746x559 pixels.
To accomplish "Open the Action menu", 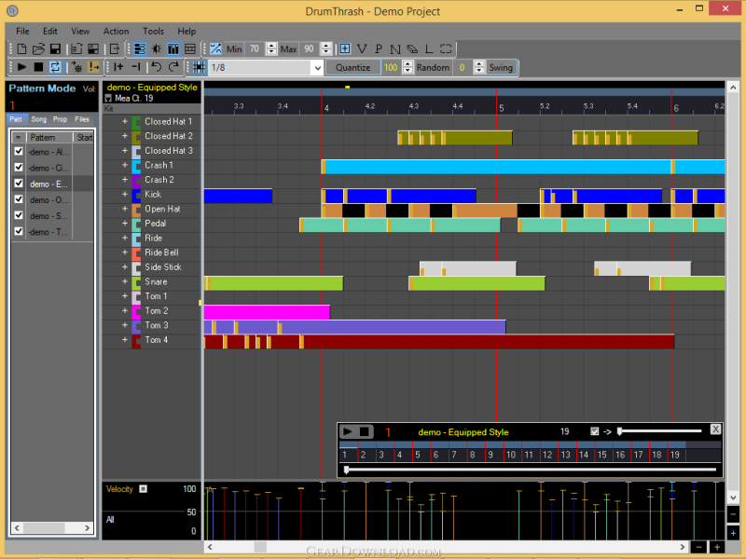I will (x=116, y=32).
